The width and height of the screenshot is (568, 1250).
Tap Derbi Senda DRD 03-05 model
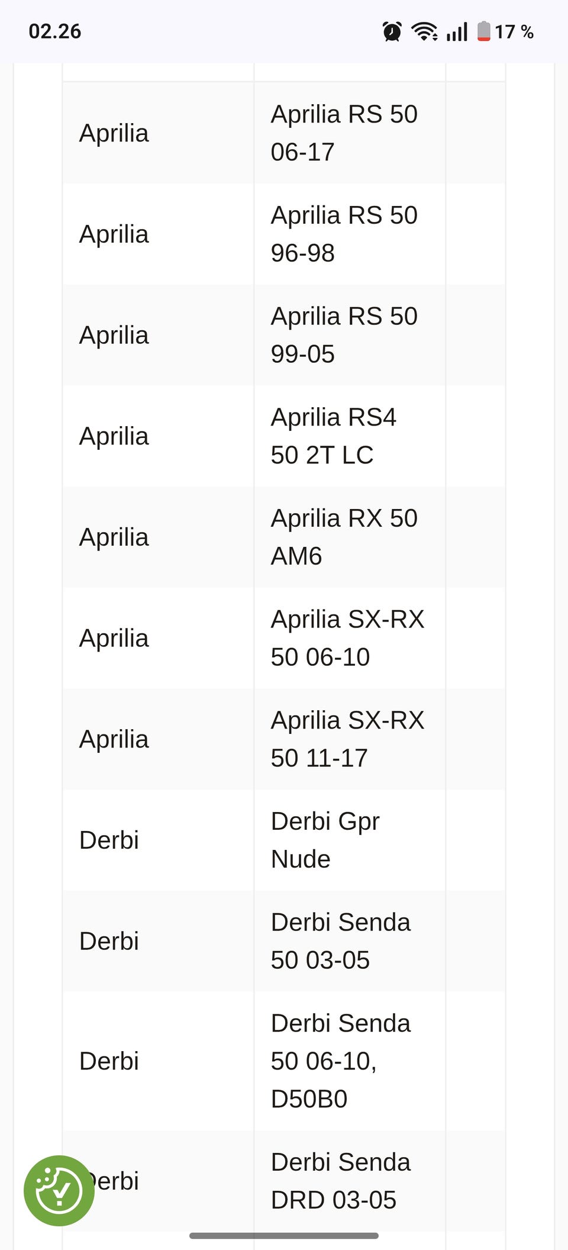[340, 1181]
